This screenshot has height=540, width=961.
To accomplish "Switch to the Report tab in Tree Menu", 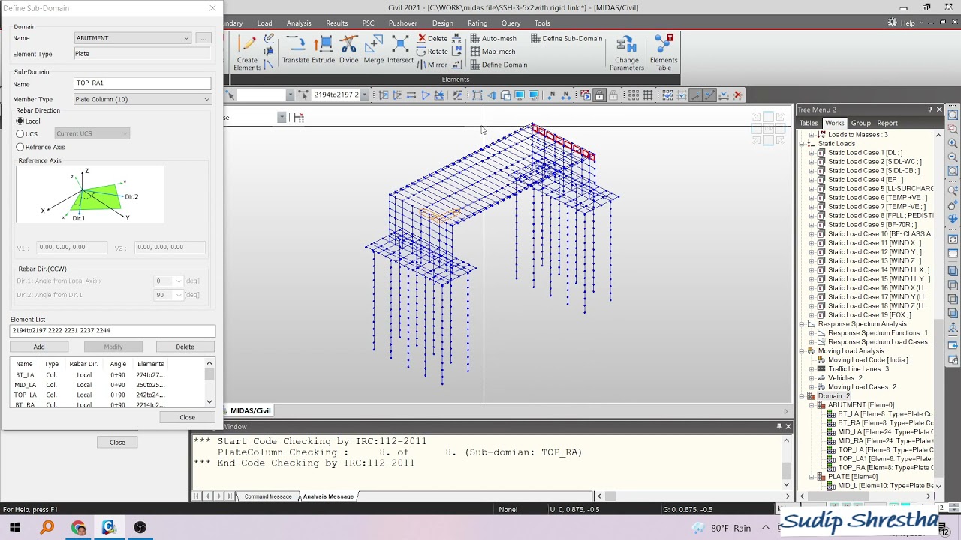I will coord(887,123).
